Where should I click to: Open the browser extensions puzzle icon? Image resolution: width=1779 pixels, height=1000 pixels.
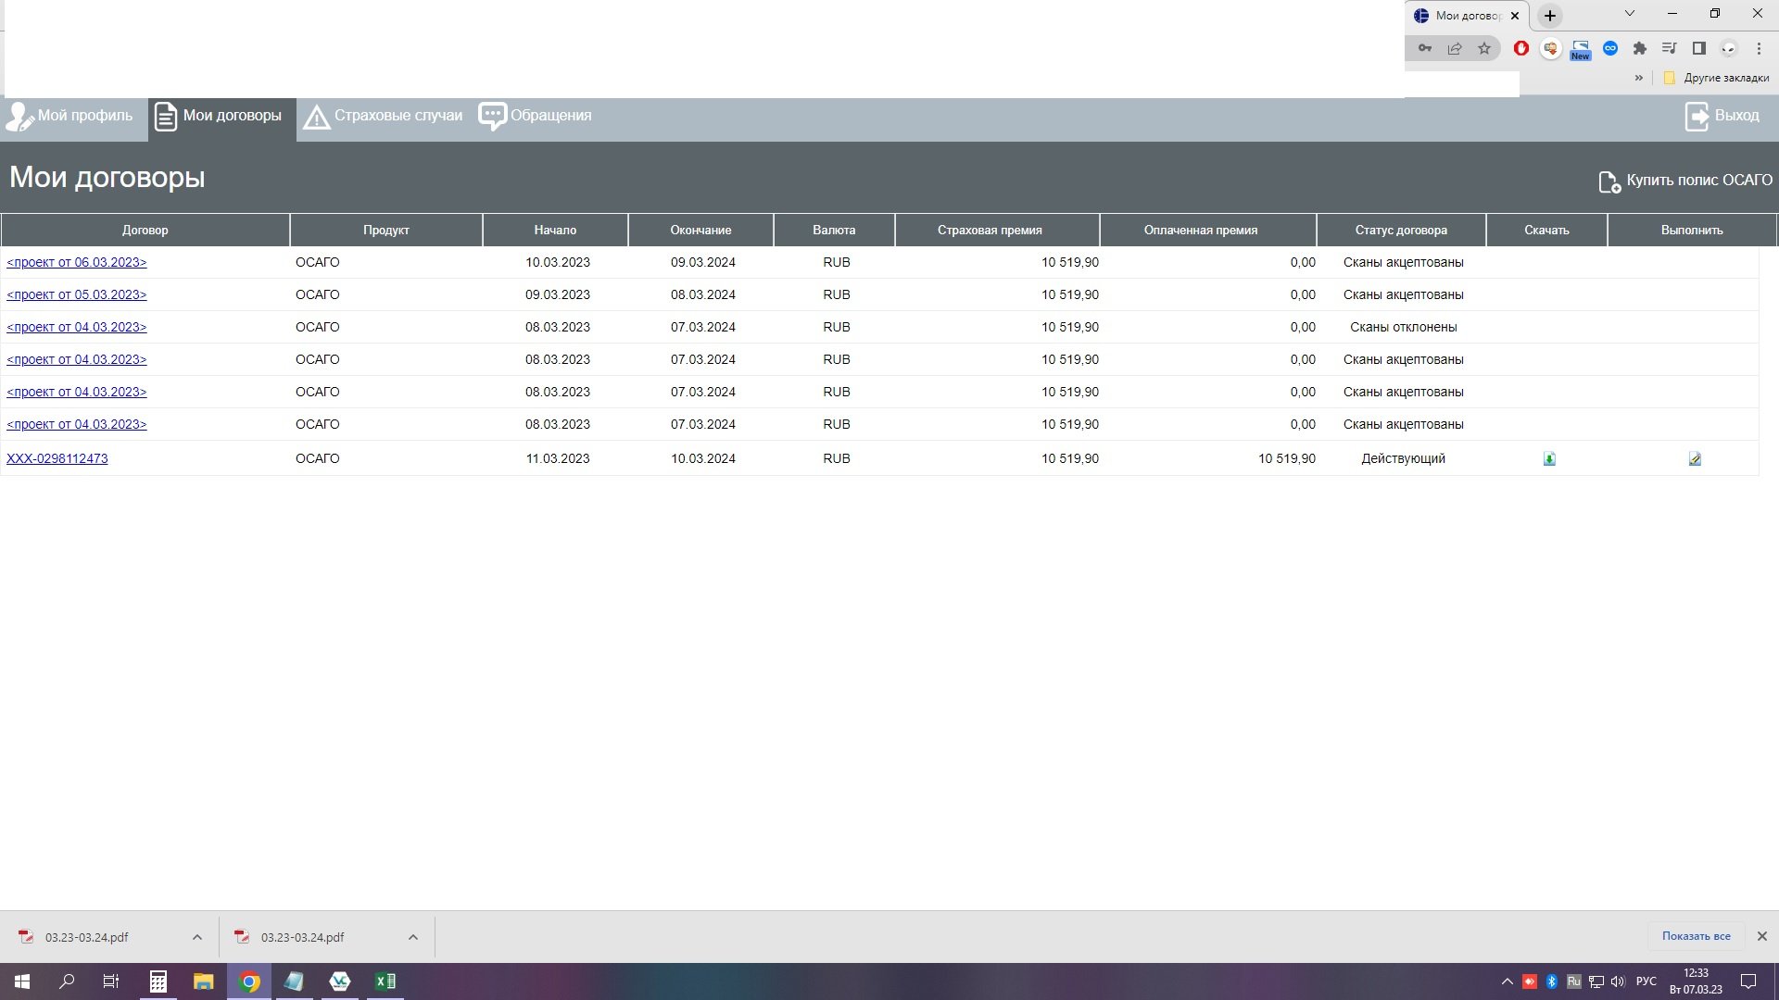[x=1639, y=49]
